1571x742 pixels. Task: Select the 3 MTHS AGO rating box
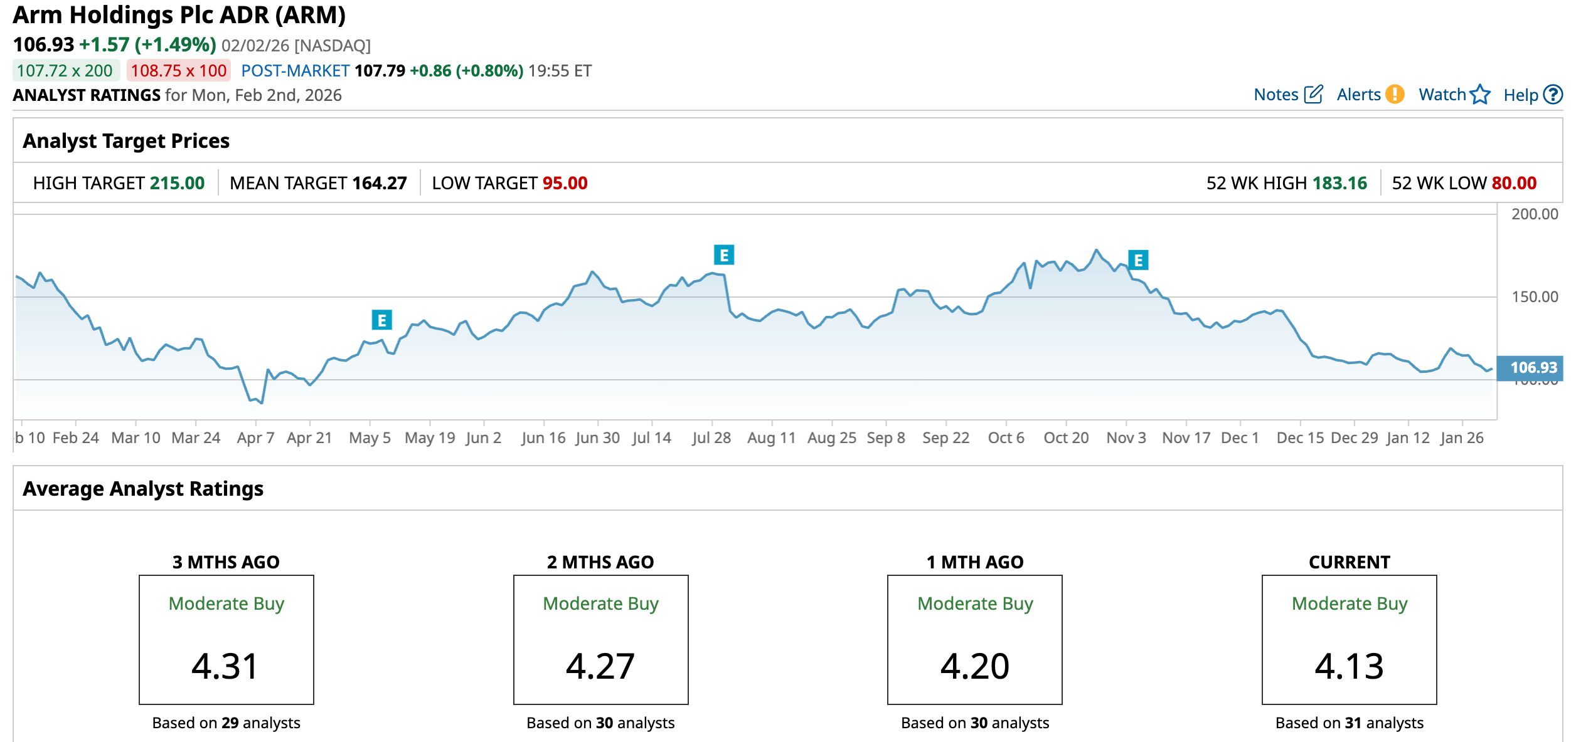226,639
